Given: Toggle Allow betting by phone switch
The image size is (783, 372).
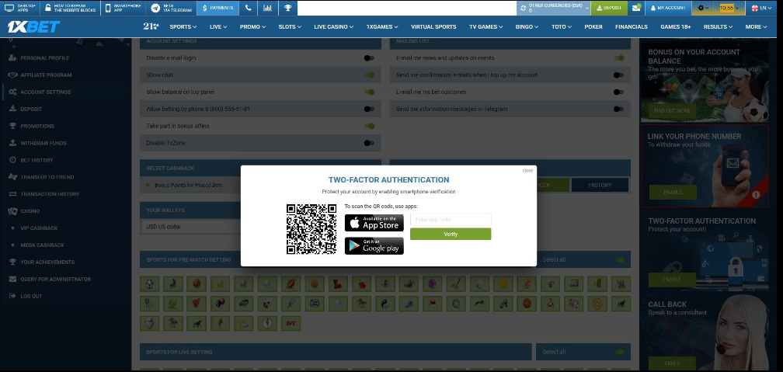Looking at the screenshot, I should click(369, 109).
